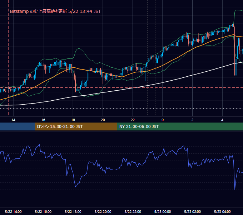Click the 5/22 18:00 label on the lower axis
The image size is (243, 215).
coord(73,211)
